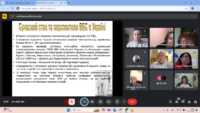200x113 pixels.
Task: Turn on closed captions
Action: coord(92,102)
